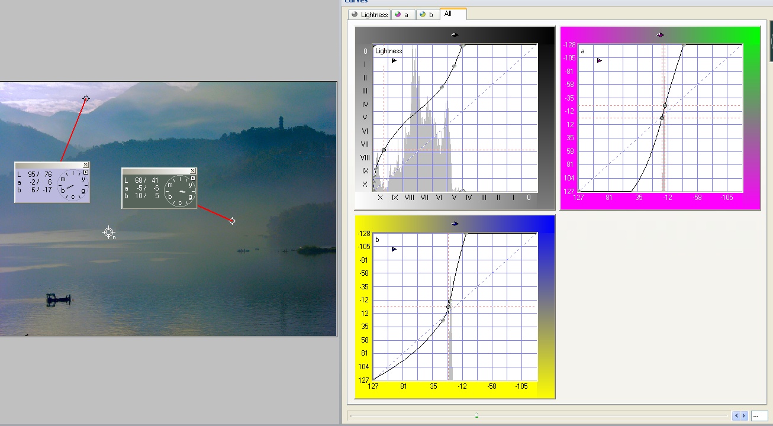Click triangle marker inside the a grid

coord(600,60)
